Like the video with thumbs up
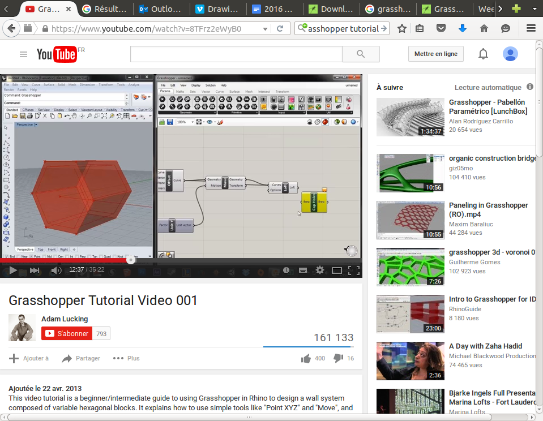Image resolution: width=543 pixels, height=421 pixels. [306, 358]
